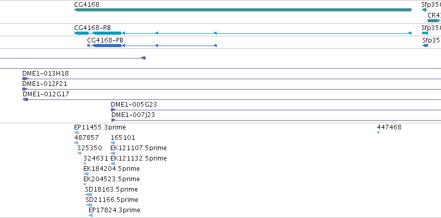Select the DME1-012F21 clone label
This screenshot has width=441, height=218.
point(45,84)
